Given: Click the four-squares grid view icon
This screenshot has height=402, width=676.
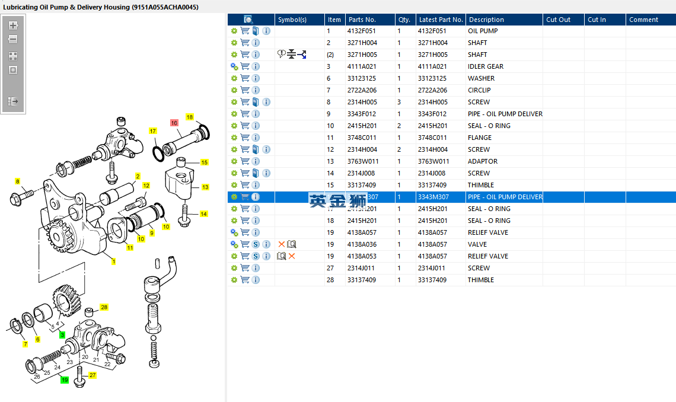Looking at the screenshot, I should (x=13, y=56).
